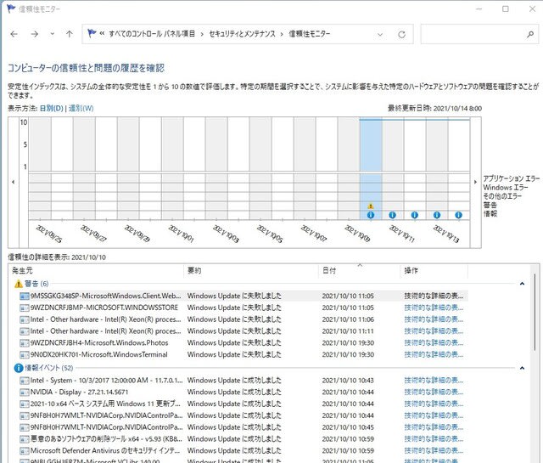The height and width of the screenshot is (463, 543).
Task: Select 9MSSGKG348SP-MicrosoftWindows.Client.Web row
Action: point(244,296)
